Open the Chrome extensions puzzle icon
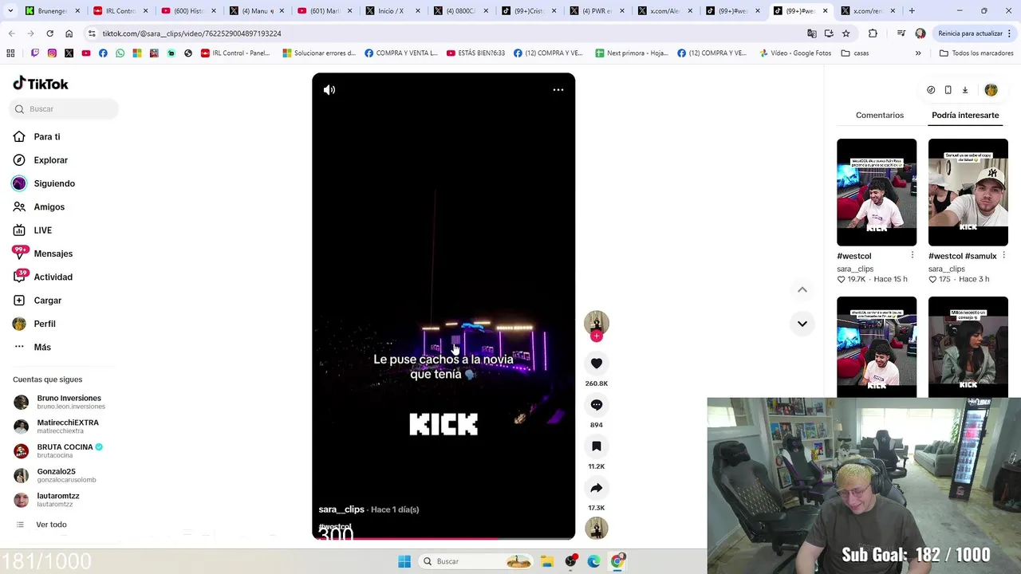Image resolution: width=1021 pixels, height=574 pixels. tap(873, 33)
